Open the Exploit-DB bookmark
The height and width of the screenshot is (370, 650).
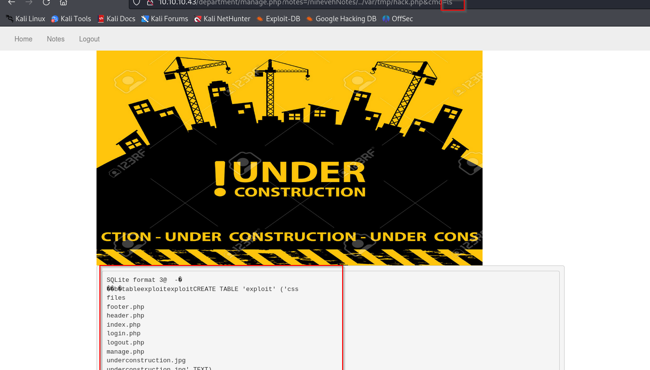pos(278,19)
